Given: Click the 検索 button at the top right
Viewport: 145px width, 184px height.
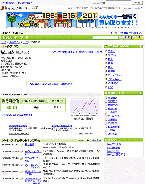Looking at the screenshot, I should pos(137,3).
